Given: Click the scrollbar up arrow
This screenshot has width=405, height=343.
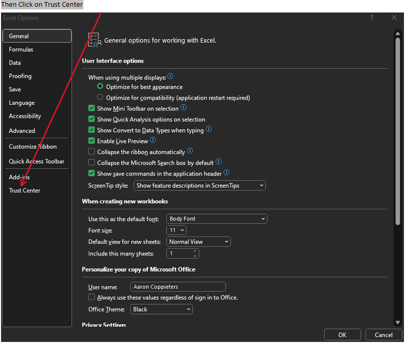Looking at the screenshot, I should point(398,34).
